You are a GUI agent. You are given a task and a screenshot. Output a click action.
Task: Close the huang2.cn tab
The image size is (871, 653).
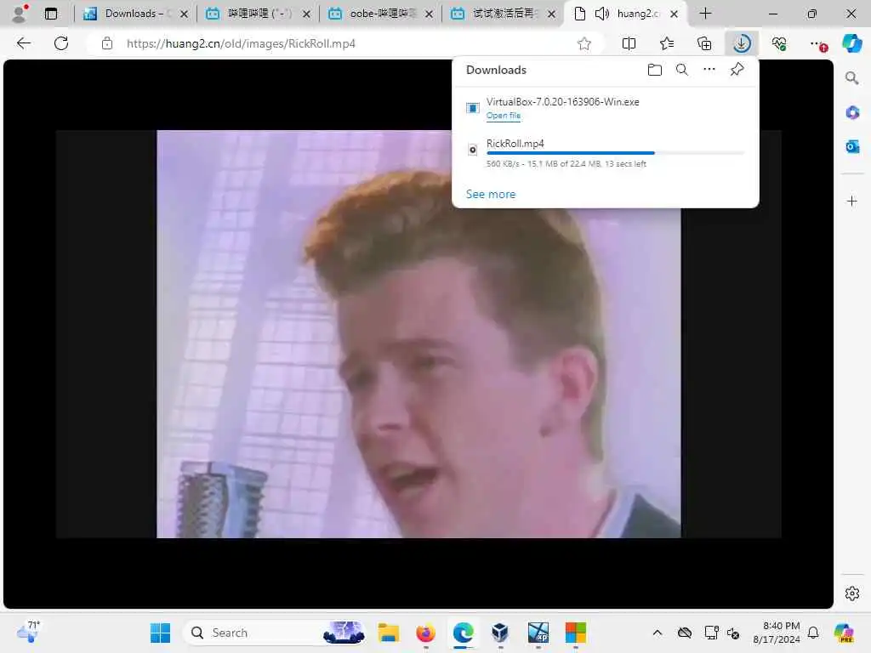tap(674, 14)
